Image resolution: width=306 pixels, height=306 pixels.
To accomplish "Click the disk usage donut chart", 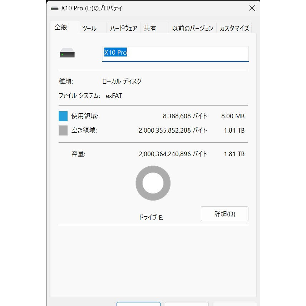I will (x=153, y=183).
